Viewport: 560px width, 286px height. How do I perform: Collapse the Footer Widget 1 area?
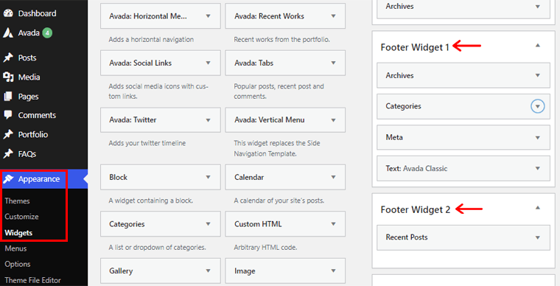tap(537, 46)
